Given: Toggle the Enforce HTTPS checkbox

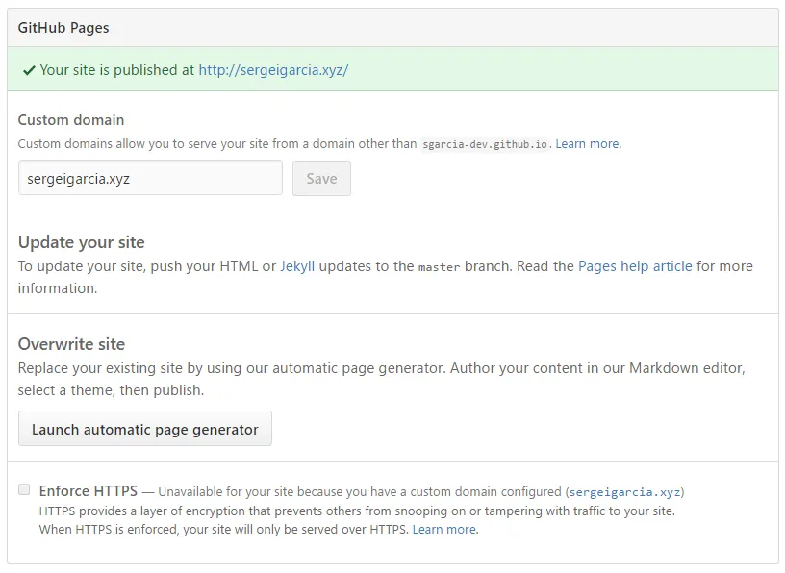Looking at the screenshot, I should point(24,490).
